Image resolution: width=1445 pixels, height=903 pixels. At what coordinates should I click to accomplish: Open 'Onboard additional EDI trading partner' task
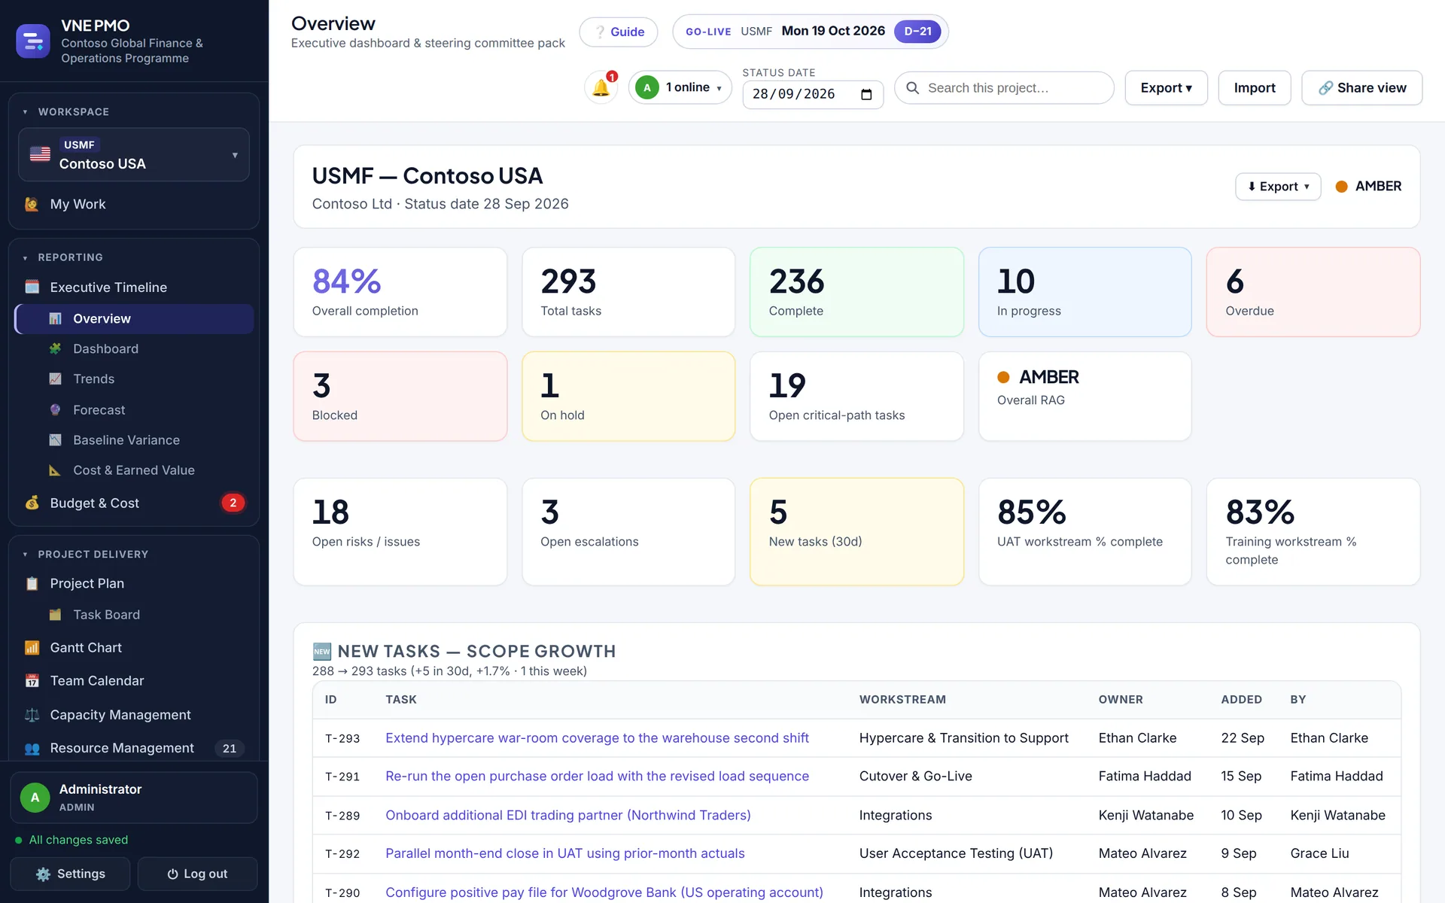[x=568, y=816]
